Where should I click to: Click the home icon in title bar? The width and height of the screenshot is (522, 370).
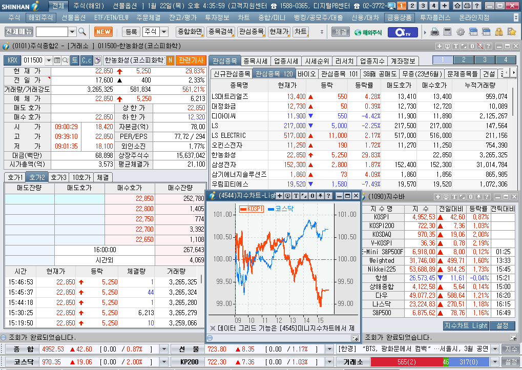coord(457,6)
